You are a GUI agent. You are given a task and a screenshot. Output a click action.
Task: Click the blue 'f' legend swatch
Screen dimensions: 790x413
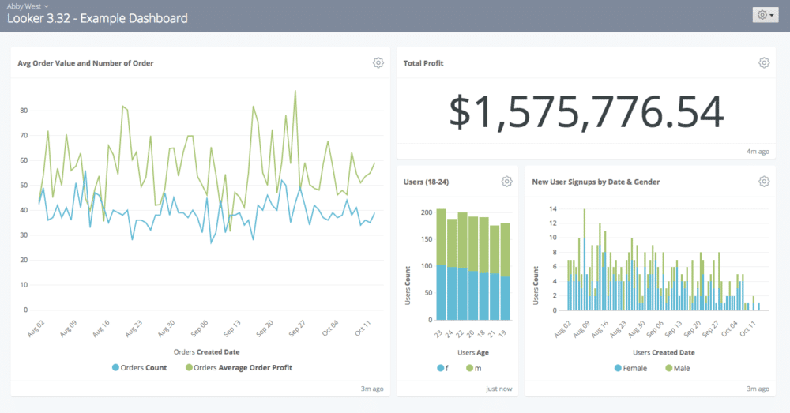pos(439,368)
